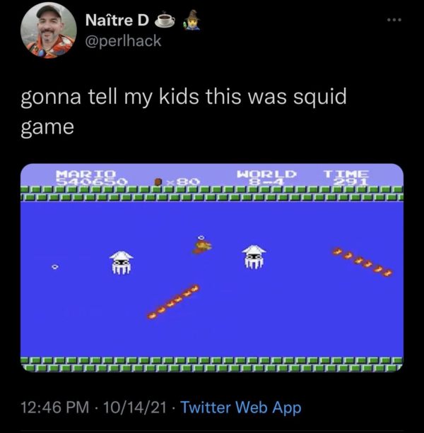424x433 pixels.
Task: Click the green brick floor in image
Action: [212, 364]
